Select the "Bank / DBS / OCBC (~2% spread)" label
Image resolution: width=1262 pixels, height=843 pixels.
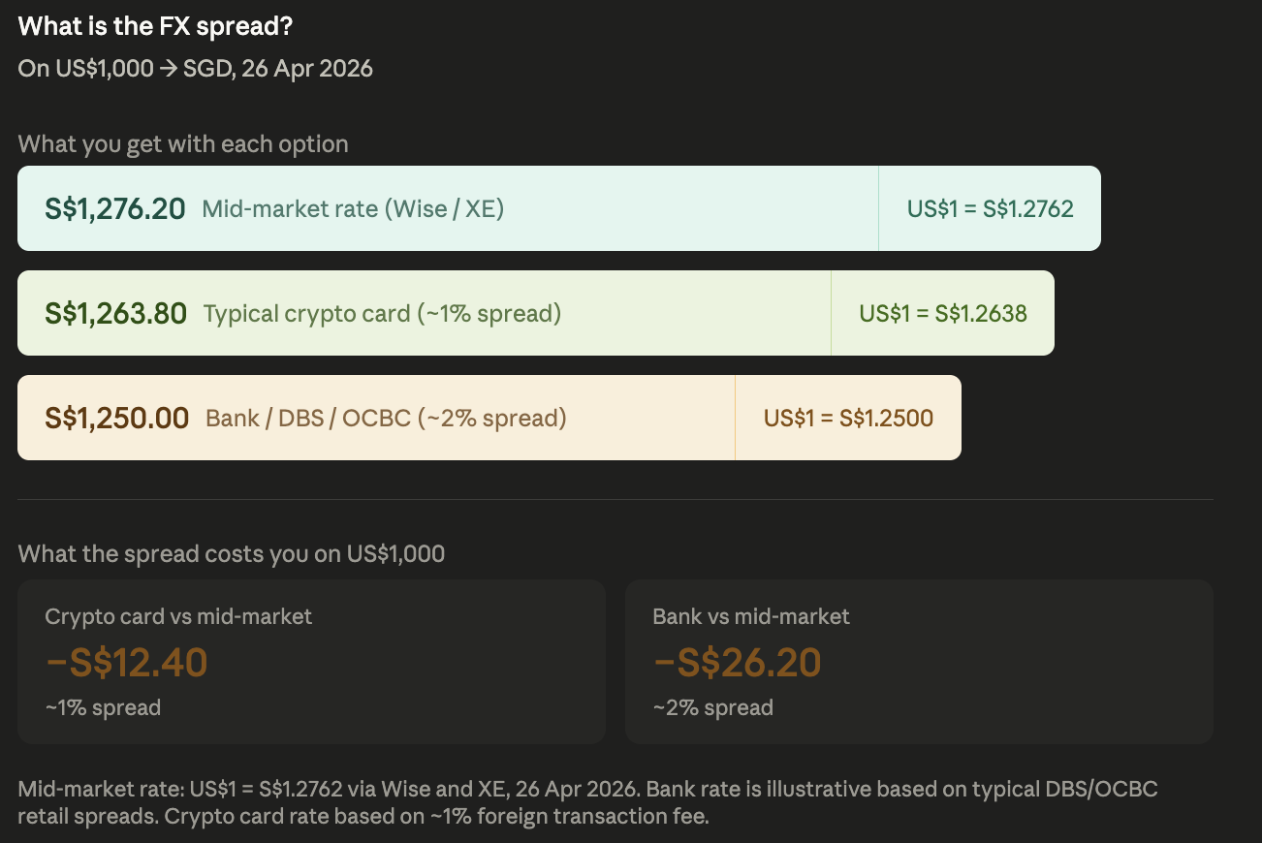pyautogui.click(x=386, y=418)
